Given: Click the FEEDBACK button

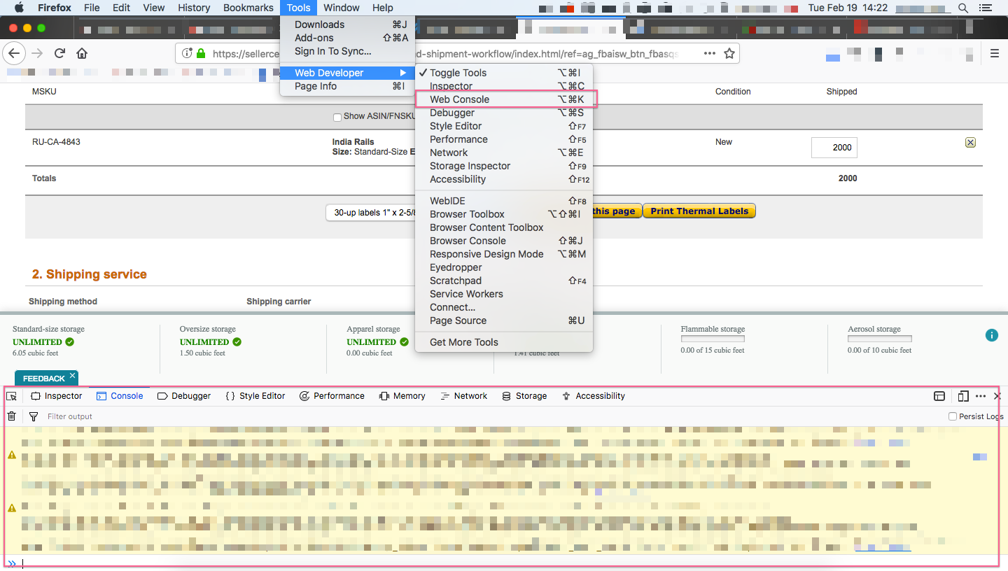Looking at the screenshot, I should (x=43, y=379).
